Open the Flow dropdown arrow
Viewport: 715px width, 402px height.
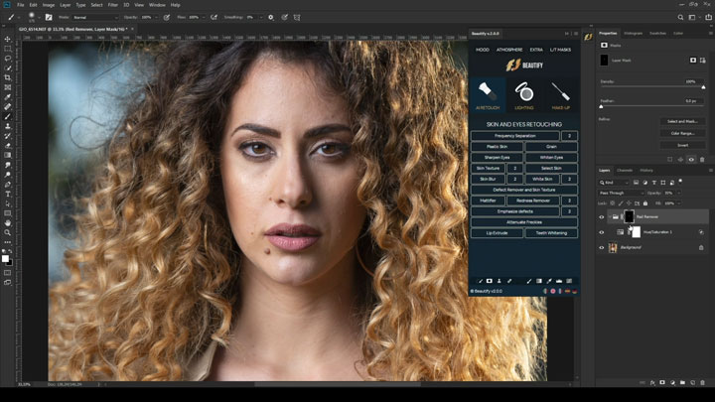point(204,17)
